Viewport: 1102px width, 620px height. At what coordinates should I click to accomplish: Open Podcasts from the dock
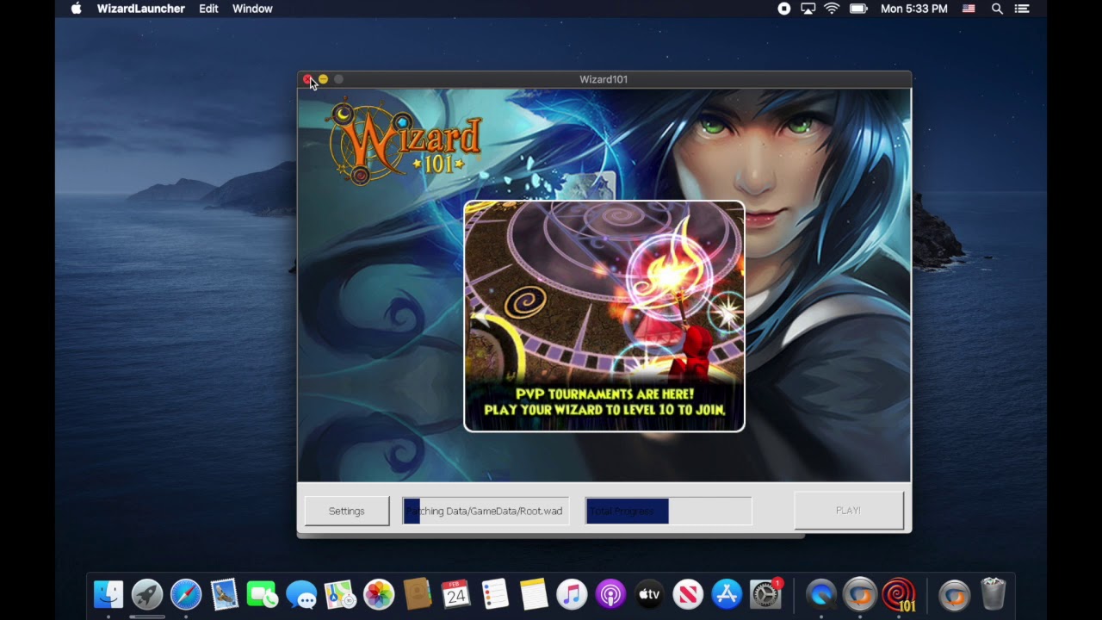point(610,594)
